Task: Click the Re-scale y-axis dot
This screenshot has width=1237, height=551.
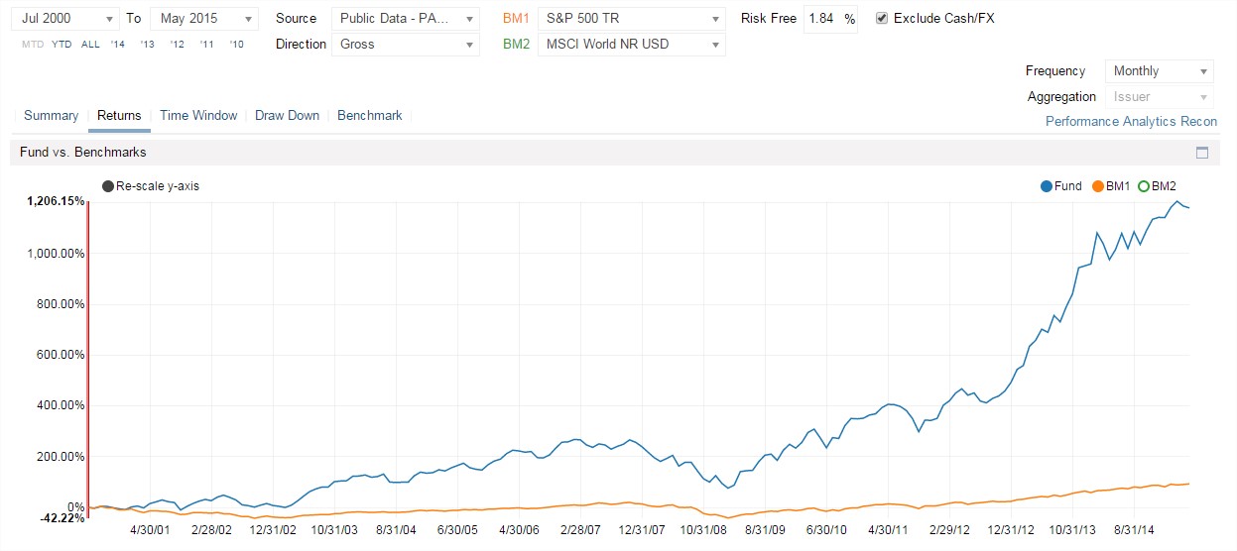Action: click(x=108, y=186)
